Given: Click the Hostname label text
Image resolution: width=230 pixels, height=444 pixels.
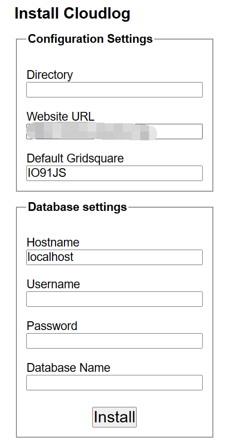Looking at the screenshot, I should click(x=53, y=242).
